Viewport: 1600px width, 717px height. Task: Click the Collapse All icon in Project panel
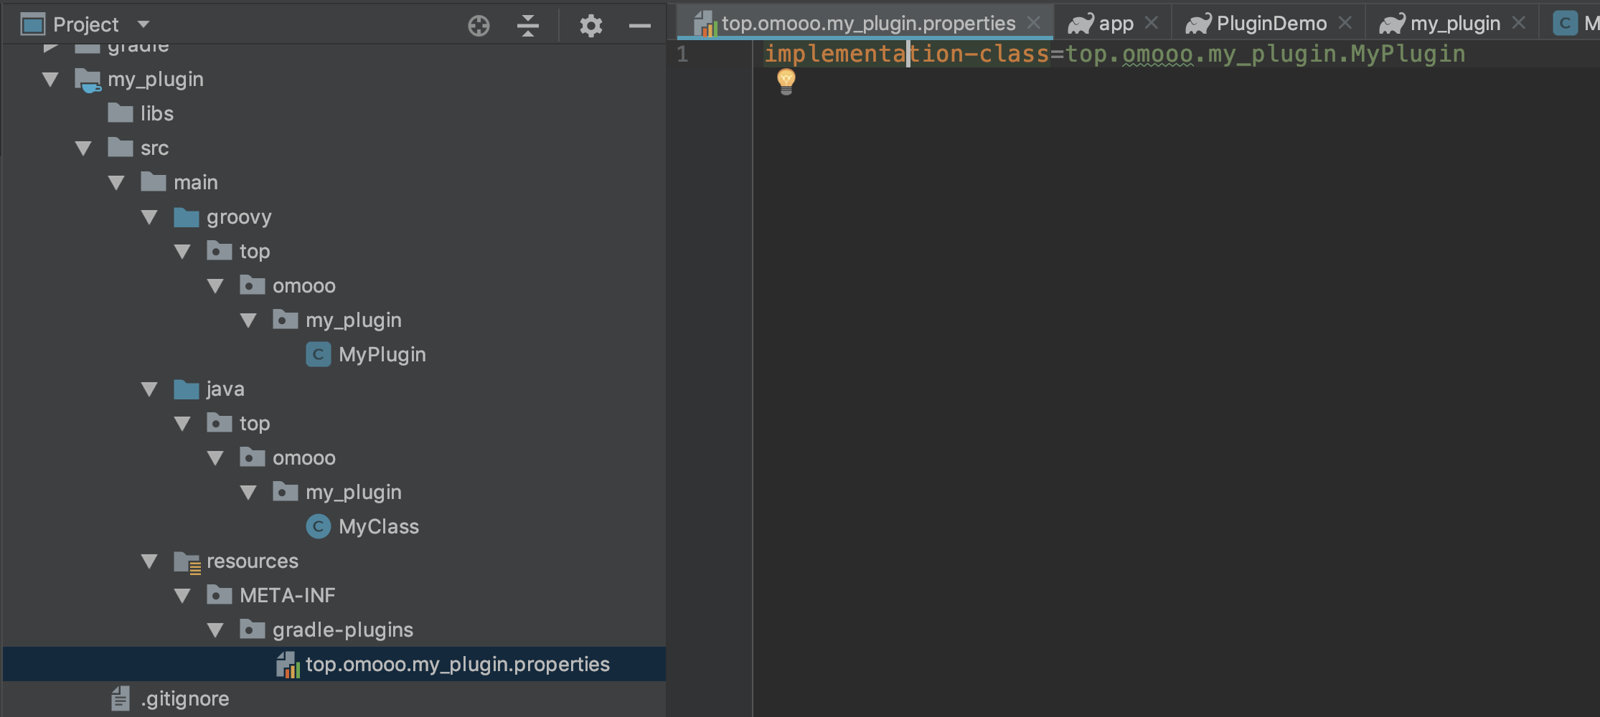pos(527,26)
